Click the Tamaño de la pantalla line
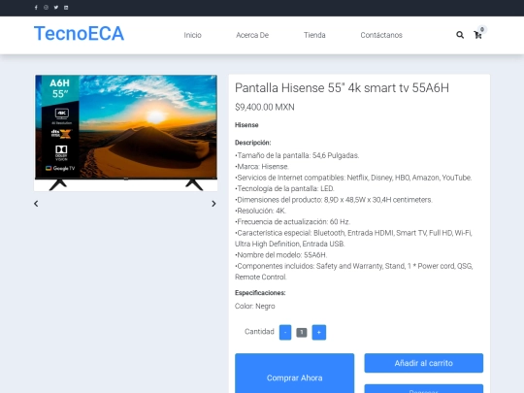Viewport: 524px width, 393px height. 297,155
